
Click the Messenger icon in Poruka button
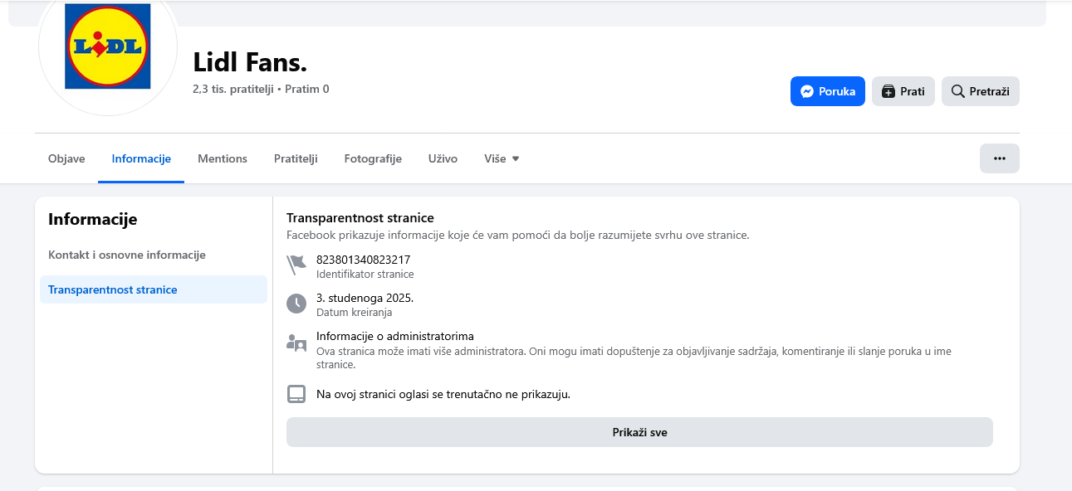click(x=806, y=91)
